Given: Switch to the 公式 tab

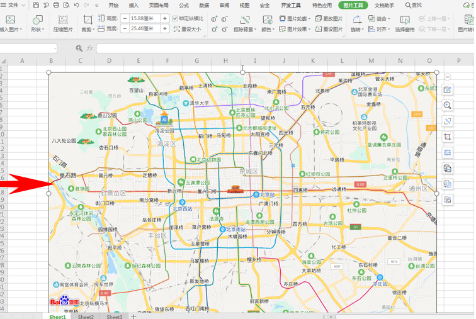Looking at the screenshot, I should 184,5.
